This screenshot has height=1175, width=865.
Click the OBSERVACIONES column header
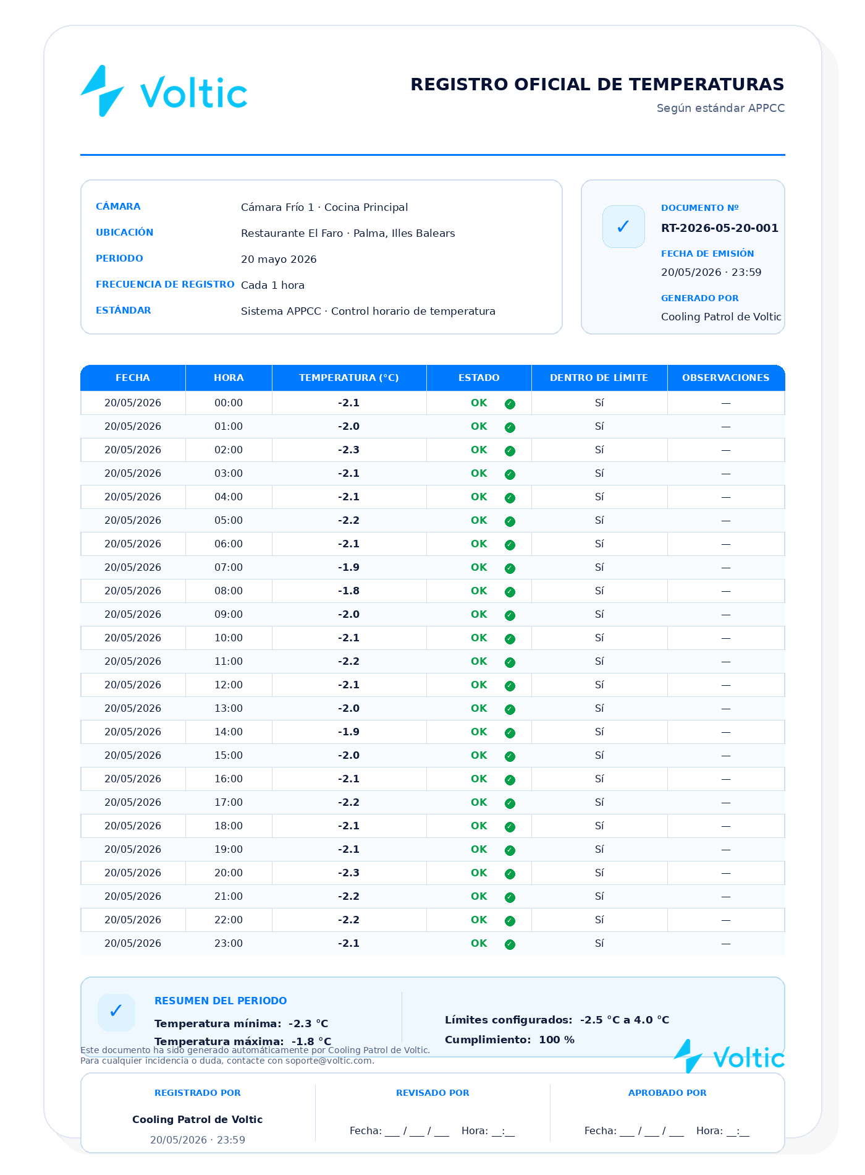[x=726, y=378]
